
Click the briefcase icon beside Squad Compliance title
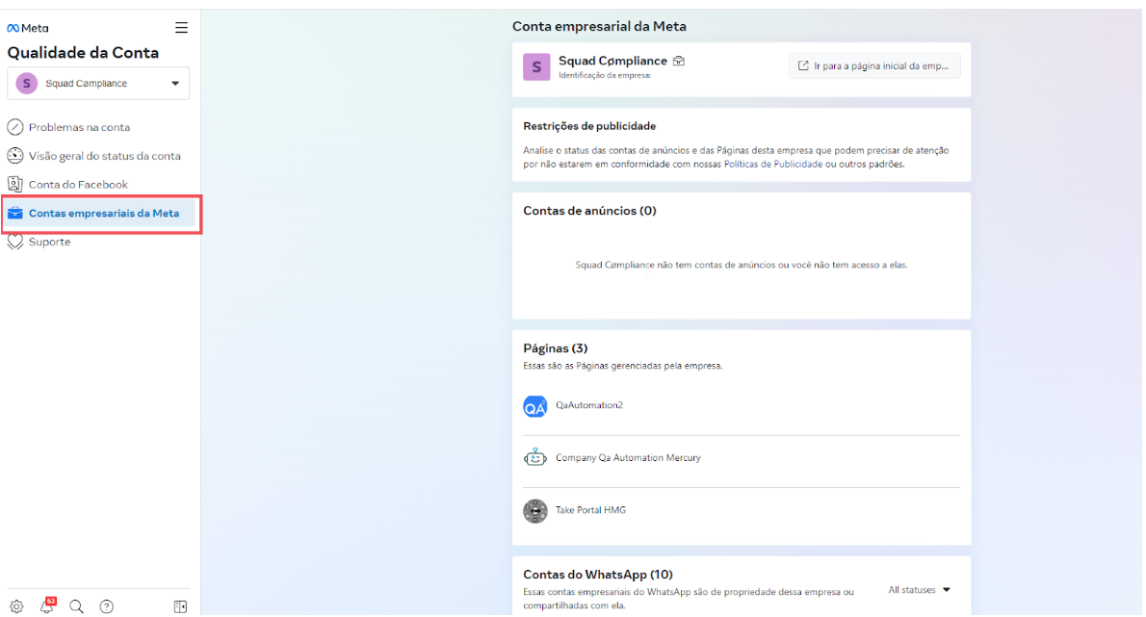click(x=679, y=61)
